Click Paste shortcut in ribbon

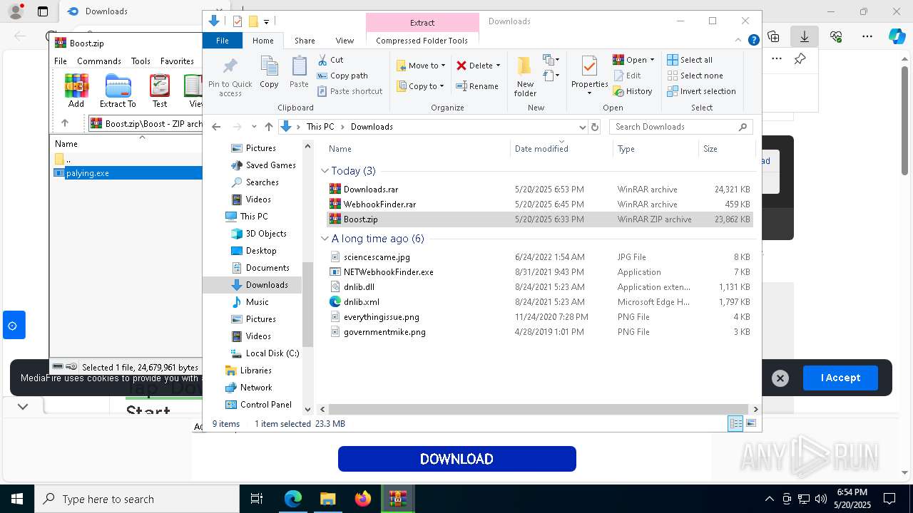click(350, 91)
